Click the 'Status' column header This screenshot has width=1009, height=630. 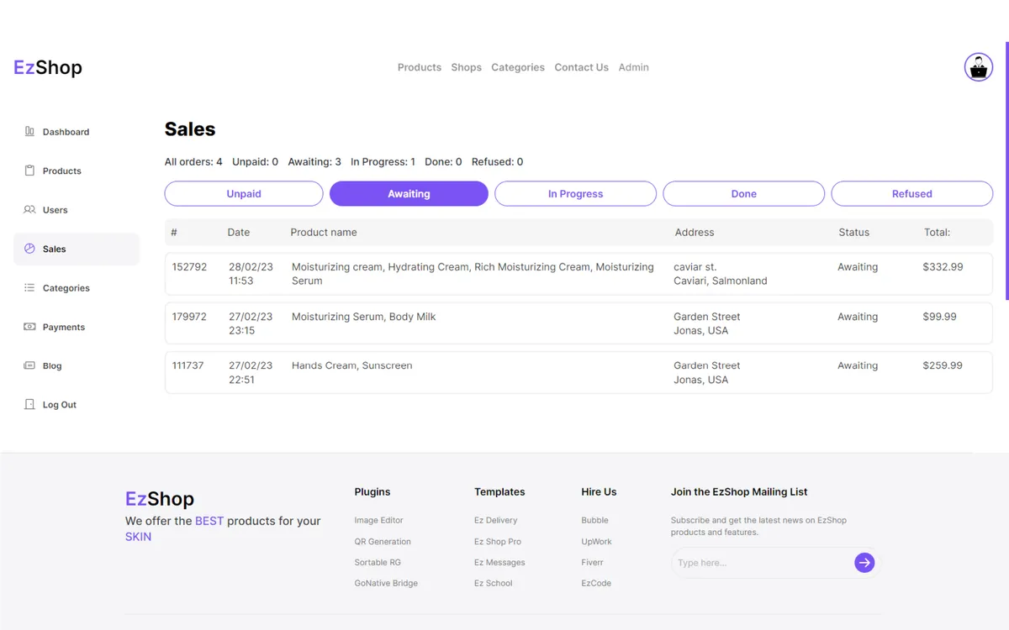853,232
